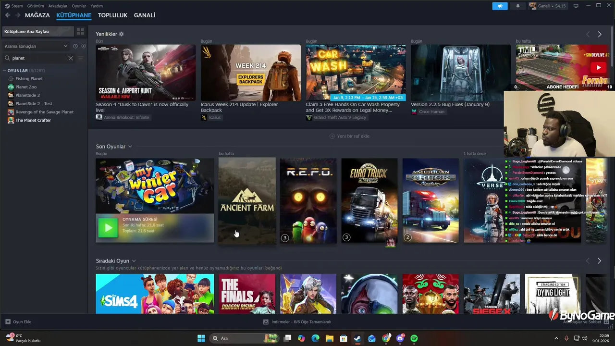Show previous Yenilikler items with left arrow
Image resolution: width=615 pixels, height=346 pixels.
[x=588, y=35]
